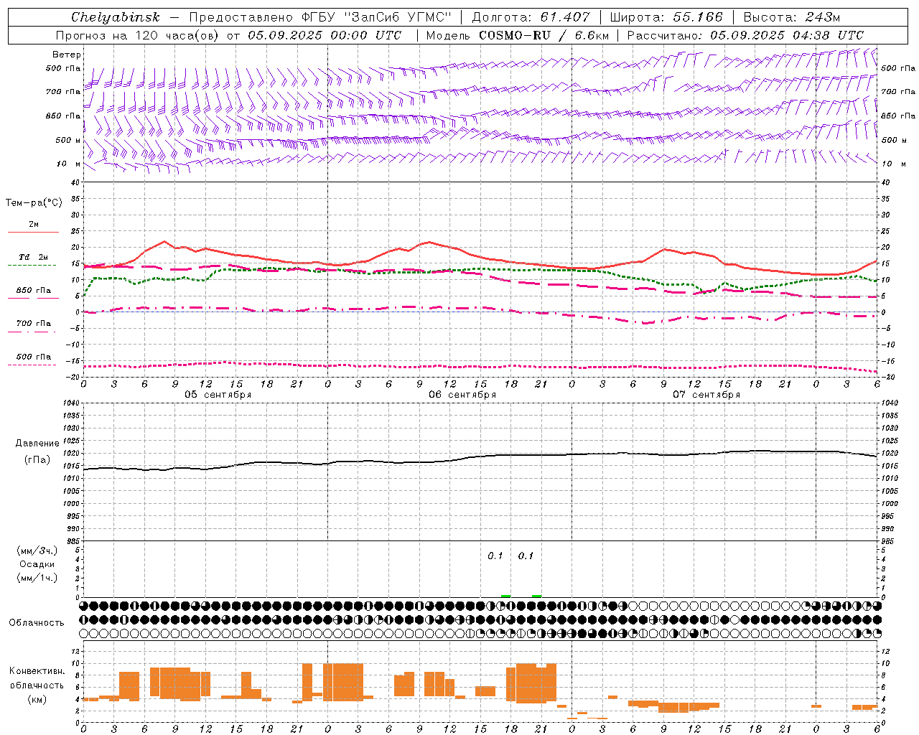Click the "700 гПа" temperature legend entry

coord(34,324)
